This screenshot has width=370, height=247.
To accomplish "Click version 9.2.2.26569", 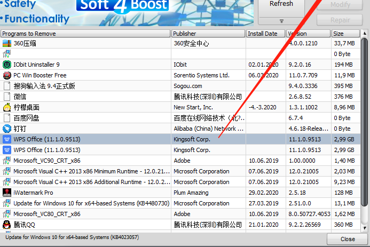I will [305, 225].
